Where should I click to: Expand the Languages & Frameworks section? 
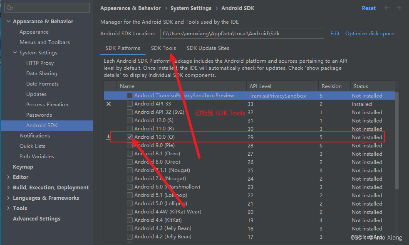click(x=9, y=198)
